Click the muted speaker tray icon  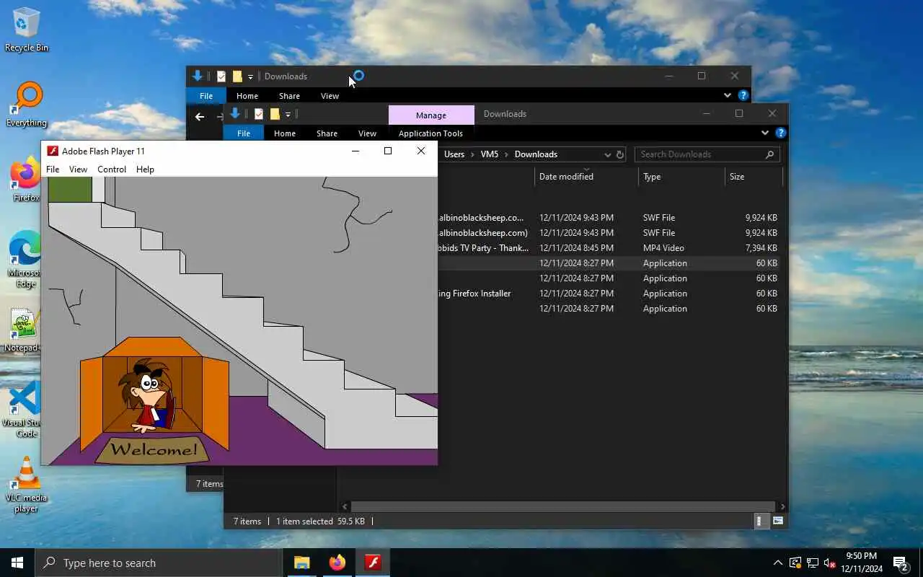[829, 563]
